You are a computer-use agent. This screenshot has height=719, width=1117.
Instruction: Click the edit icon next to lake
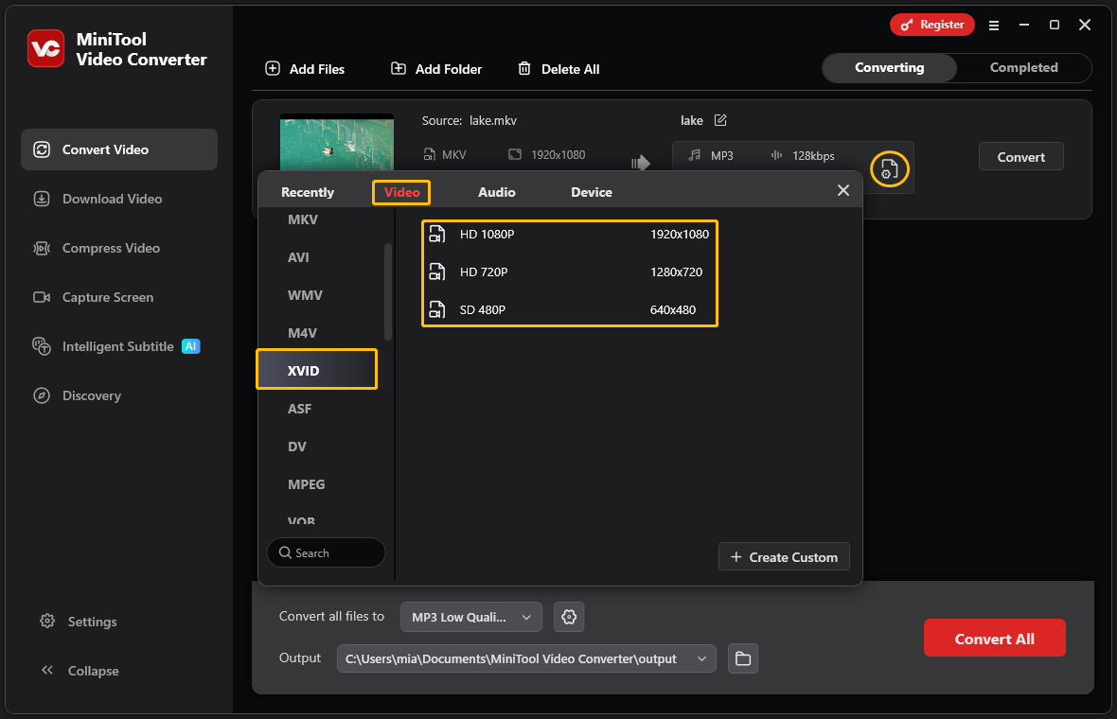click(x=719, y=120)
